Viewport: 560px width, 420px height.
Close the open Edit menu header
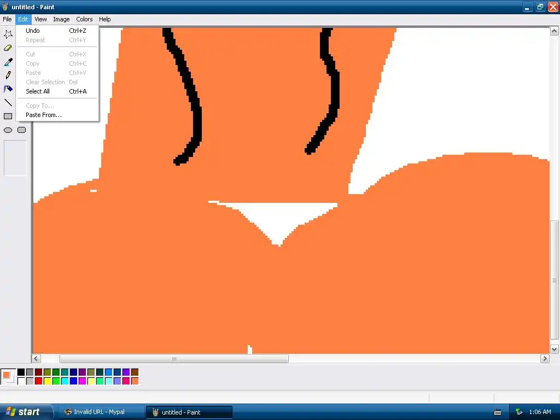click(x=23, y=19)
